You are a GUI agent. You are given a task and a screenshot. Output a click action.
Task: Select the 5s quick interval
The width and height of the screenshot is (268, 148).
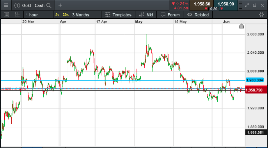point(57,15)
